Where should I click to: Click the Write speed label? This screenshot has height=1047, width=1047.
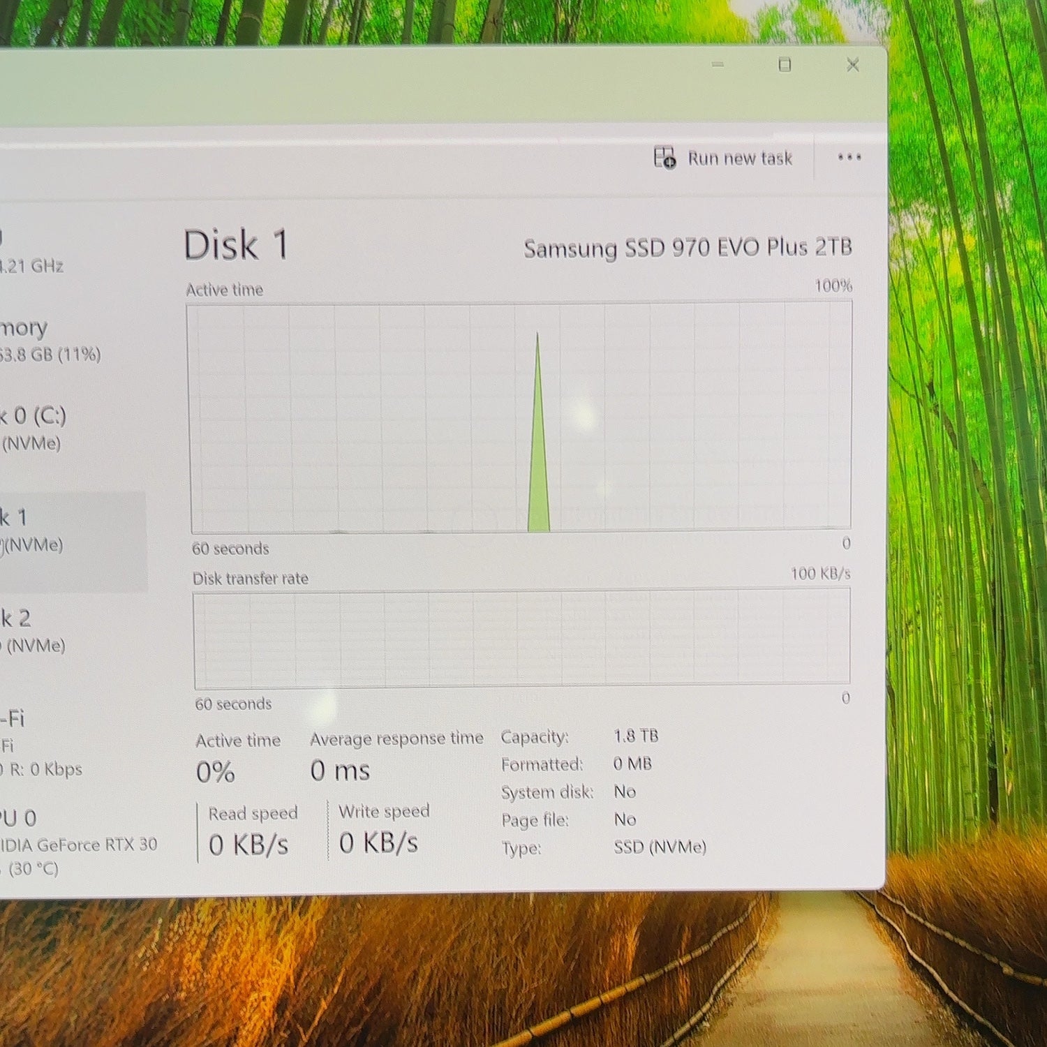(x=384, y=811)
